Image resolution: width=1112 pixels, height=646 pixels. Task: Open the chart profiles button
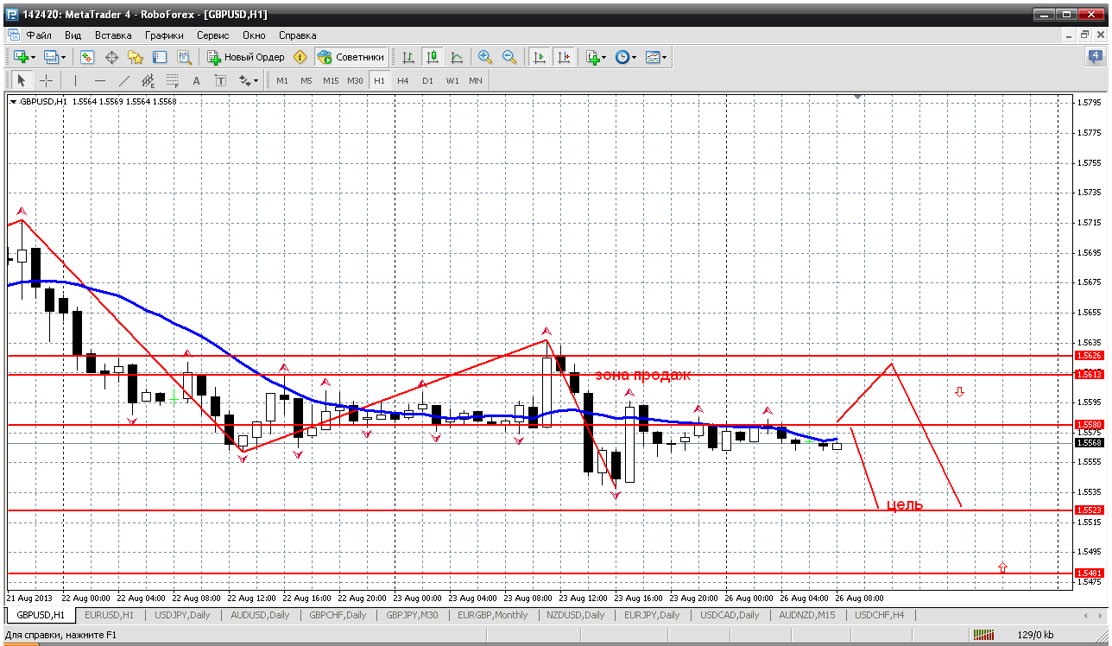tap(54, 57)
